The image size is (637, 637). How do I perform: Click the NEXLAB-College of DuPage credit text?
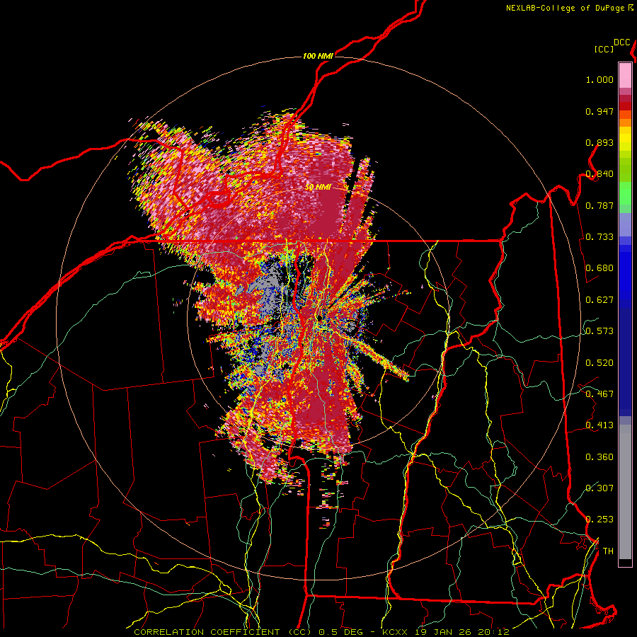click(x=569, y=8)
